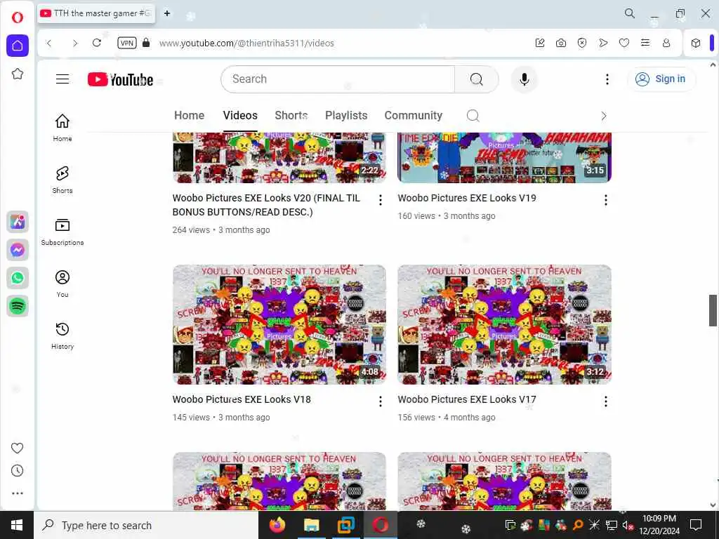Open Easy Setup sliders icon
The height and width of the screenshot is (539, 719).
(645, 43)
